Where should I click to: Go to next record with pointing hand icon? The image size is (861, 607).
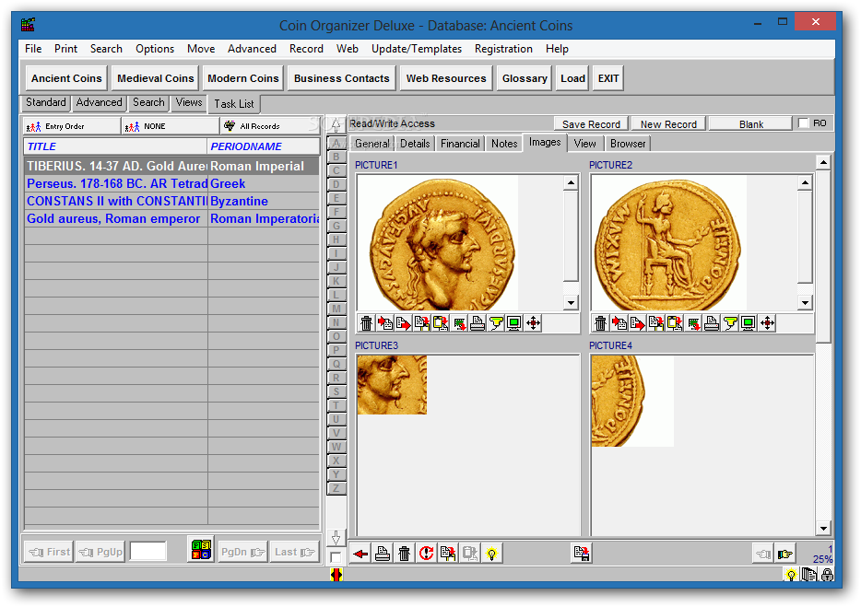(785, 554)
